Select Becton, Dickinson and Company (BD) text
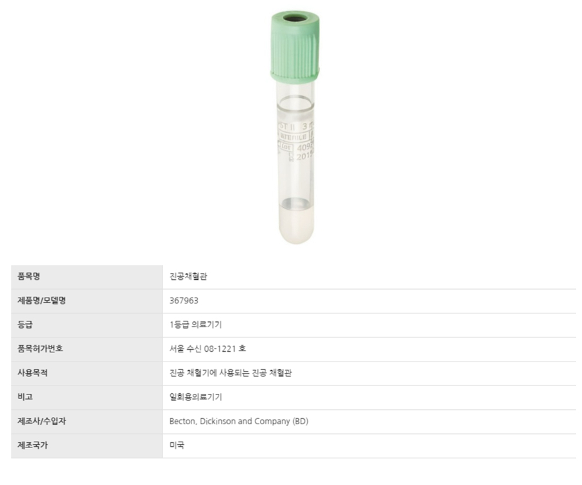 click(239, 421)
